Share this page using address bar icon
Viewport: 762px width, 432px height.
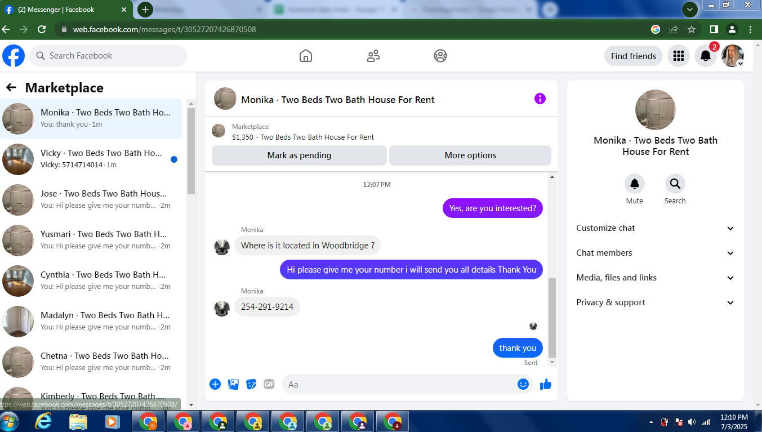tap(674, 29)
